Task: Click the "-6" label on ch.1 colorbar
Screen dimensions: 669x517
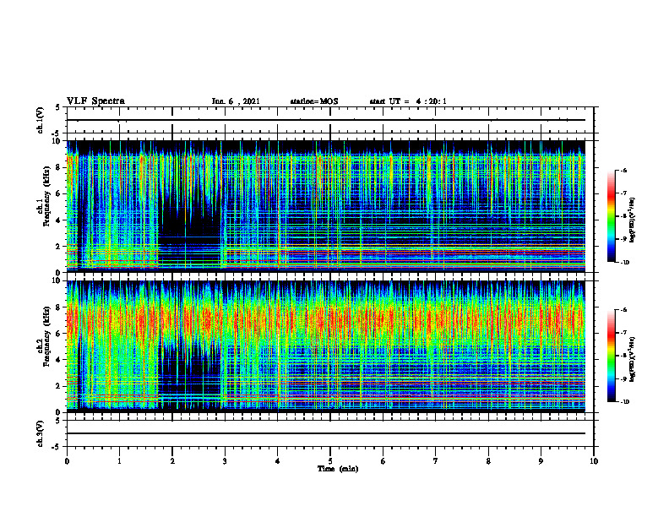Action: coord(624,170)
